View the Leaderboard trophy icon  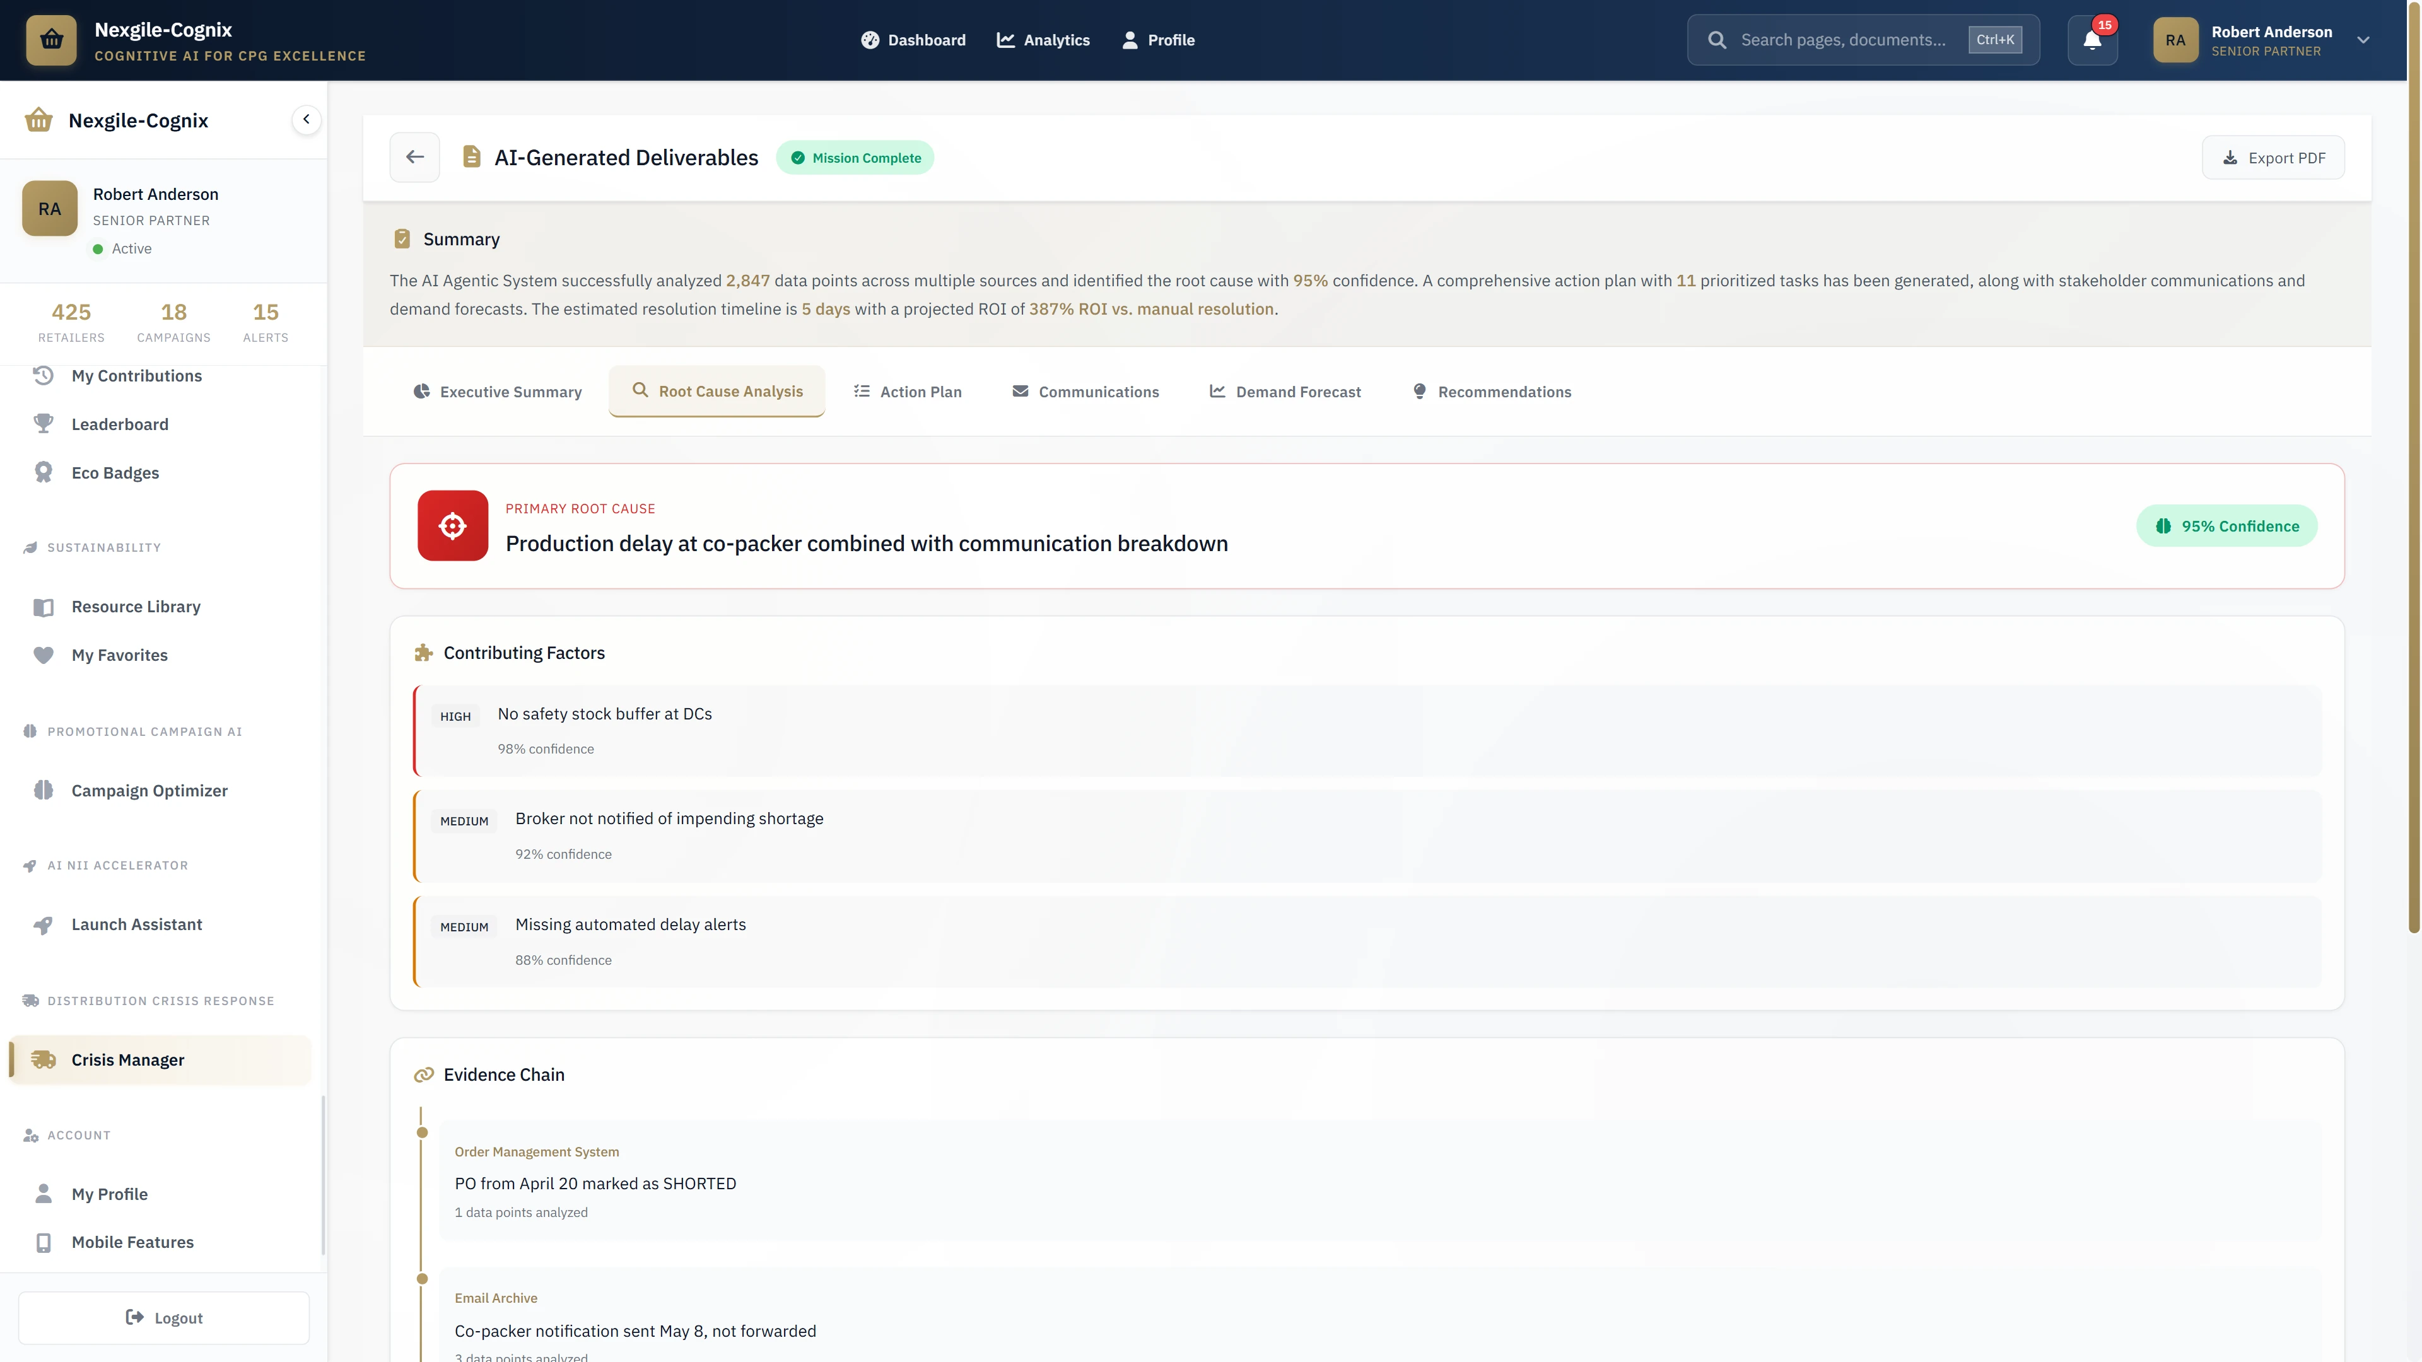(44, 423)
